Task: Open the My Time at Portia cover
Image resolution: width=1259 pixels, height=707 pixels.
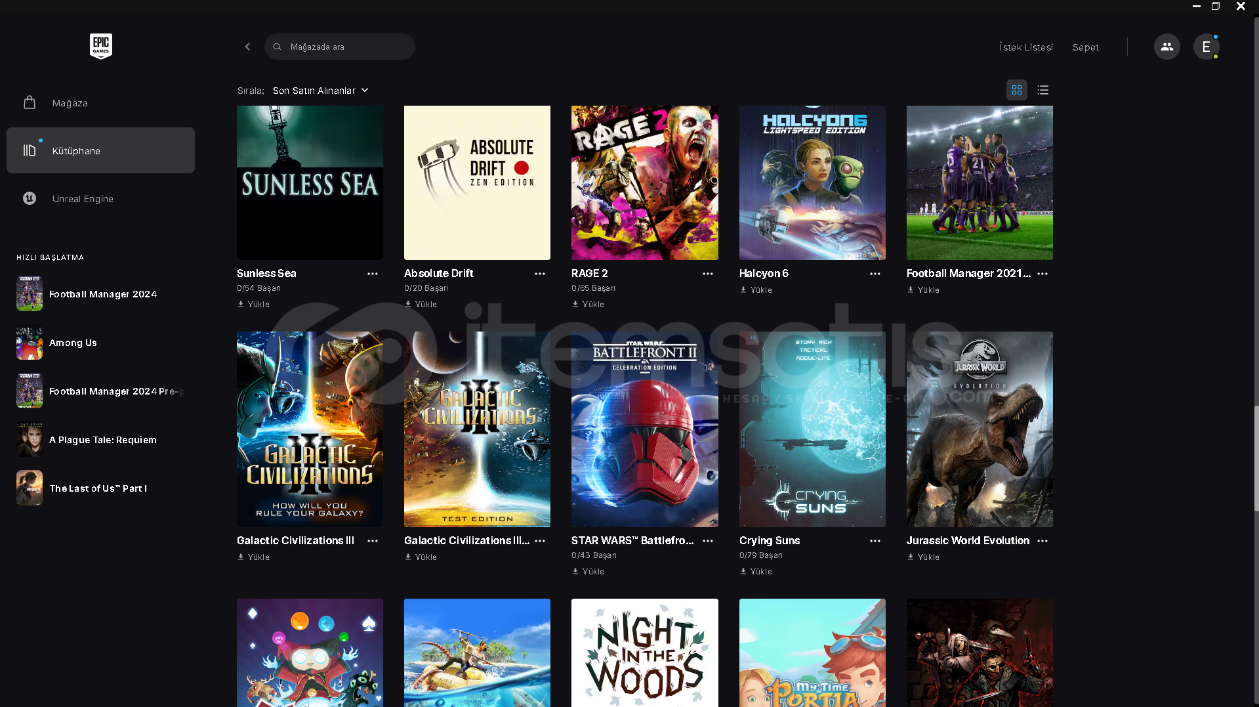Action: pos(812,653)
